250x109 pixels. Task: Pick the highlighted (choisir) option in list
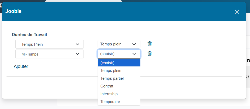[x=119, y=63]
